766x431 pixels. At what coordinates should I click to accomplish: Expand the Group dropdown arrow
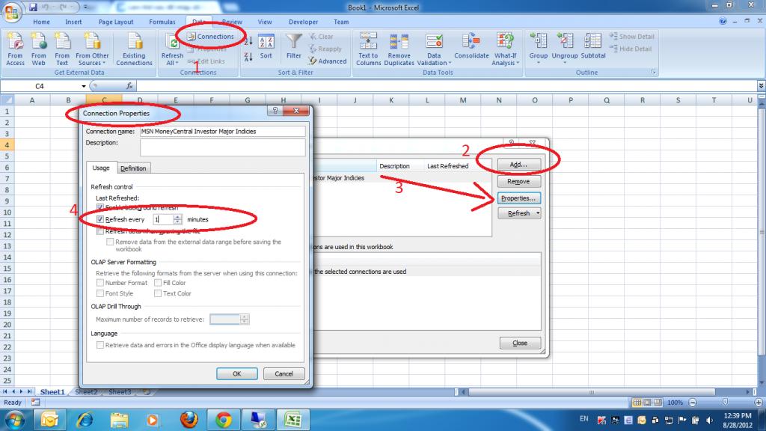pyautogui.click(x=539, y=63)
